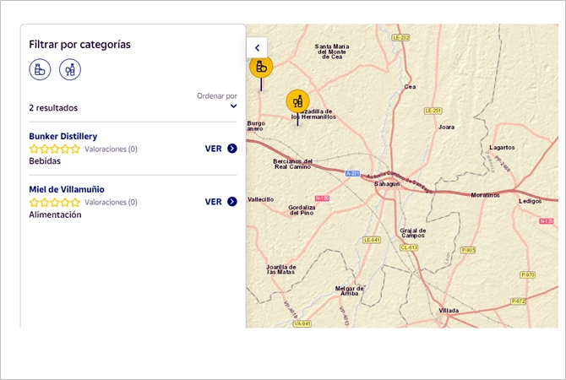
Task: Select the drinks map marker near Hermanillos
Action: (297, 102)
